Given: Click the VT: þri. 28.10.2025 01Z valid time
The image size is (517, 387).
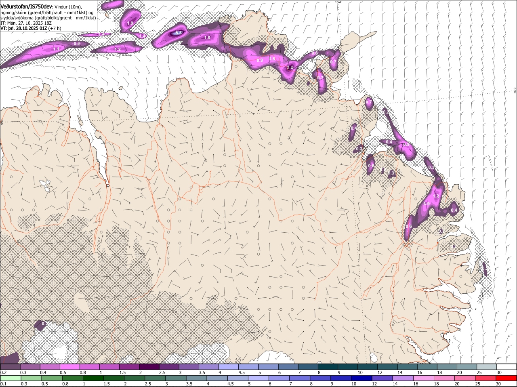Looking at the screenshot, I should [x=23, y=28].
